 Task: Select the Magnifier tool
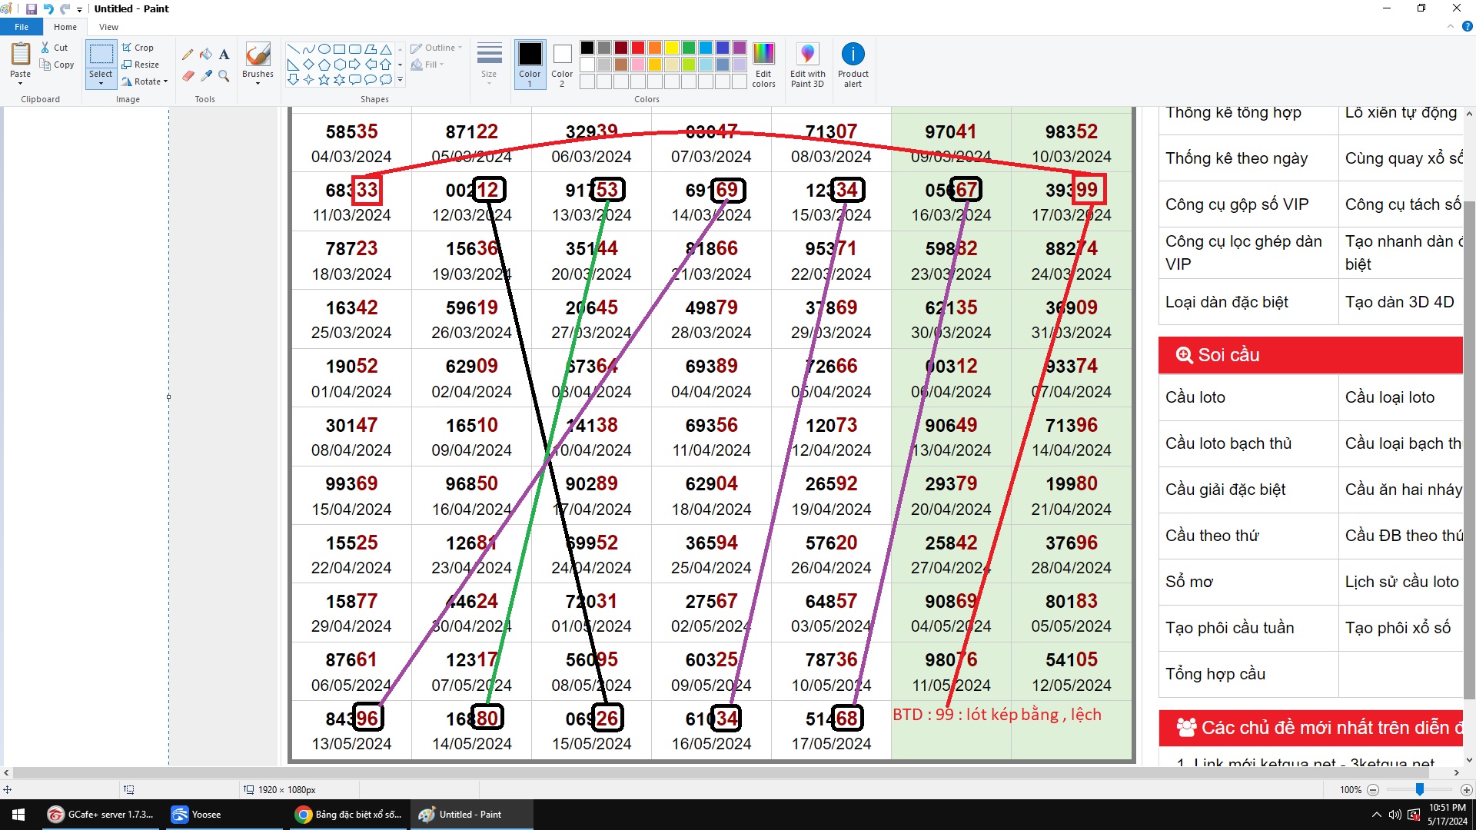pyautogui.click(x=224, y=75)
